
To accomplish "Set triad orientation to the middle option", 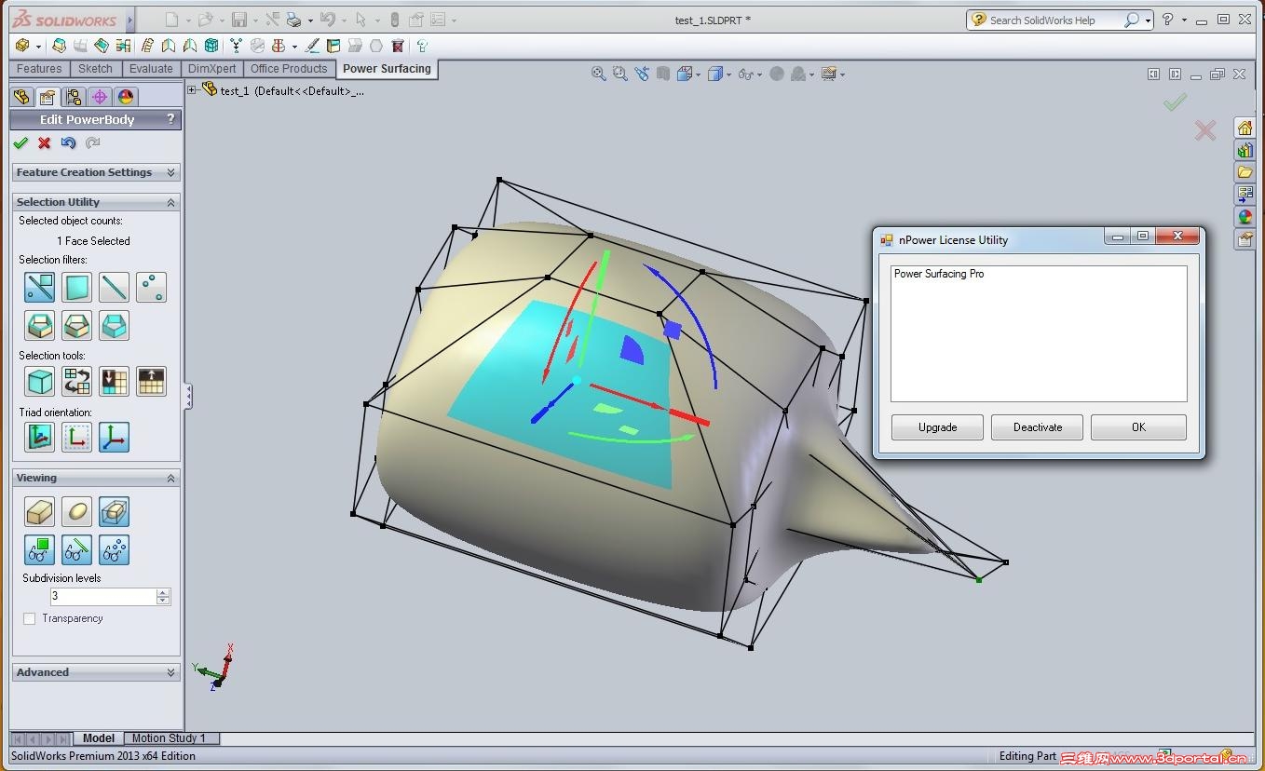I will 76,438.
